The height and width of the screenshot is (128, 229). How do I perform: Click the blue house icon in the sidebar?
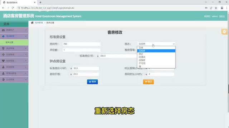3,36
